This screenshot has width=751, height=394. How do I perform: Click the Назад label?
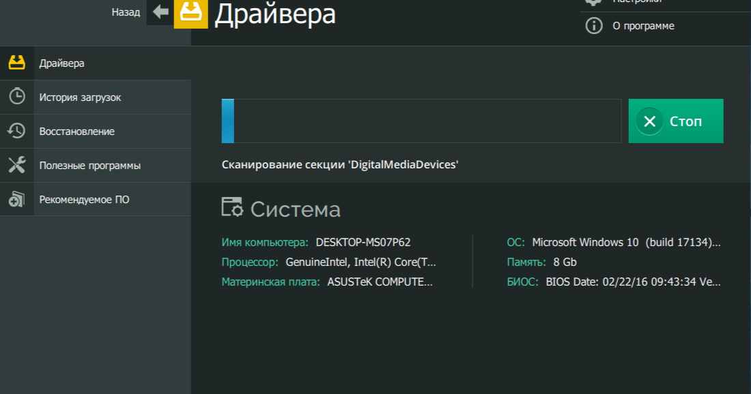(x=125, y=12)
